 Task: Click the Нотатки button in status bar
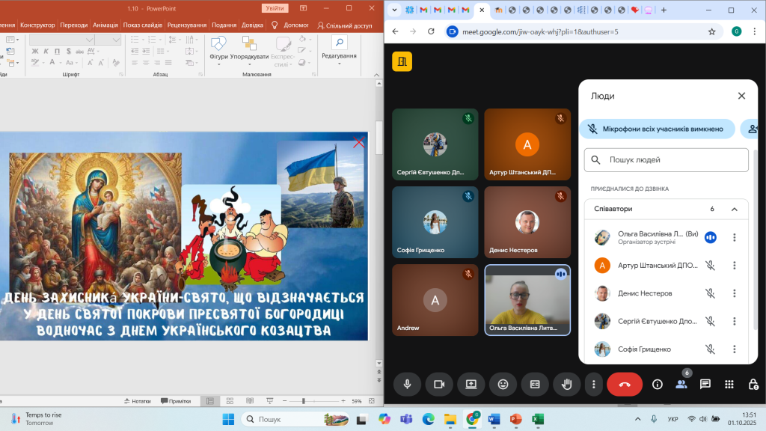click(135, 401)
